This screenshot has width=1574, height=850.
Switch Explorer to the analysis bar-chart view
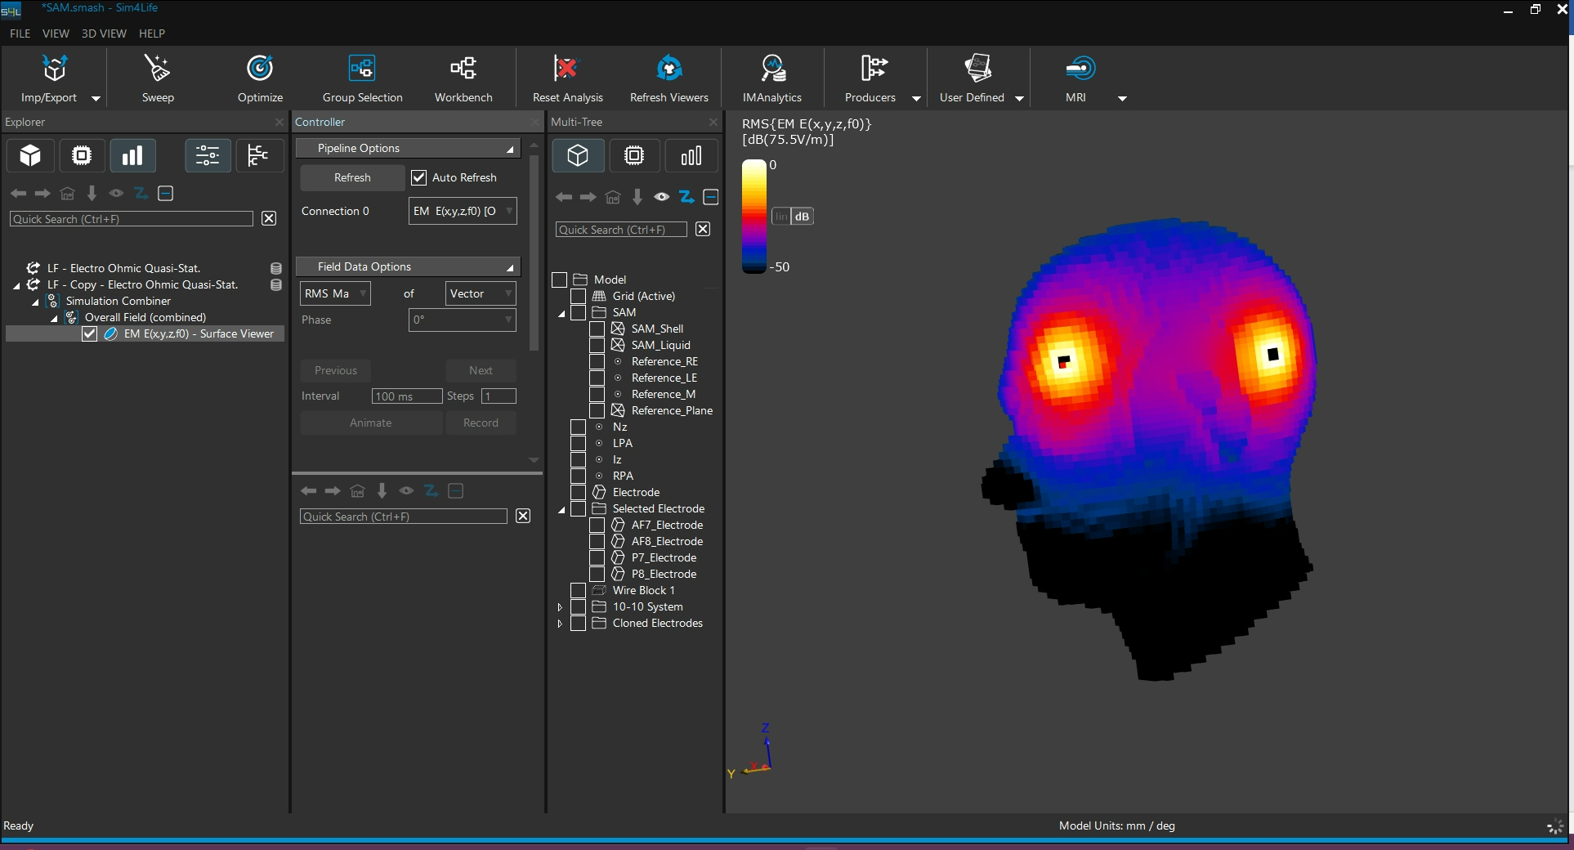[132, 155]
